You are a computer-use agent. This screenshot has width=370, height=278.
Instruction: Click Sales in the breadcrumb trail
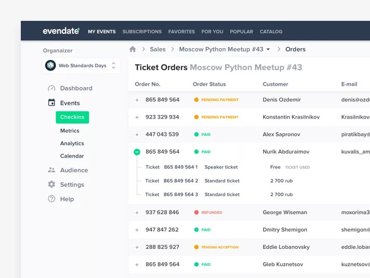159,49
